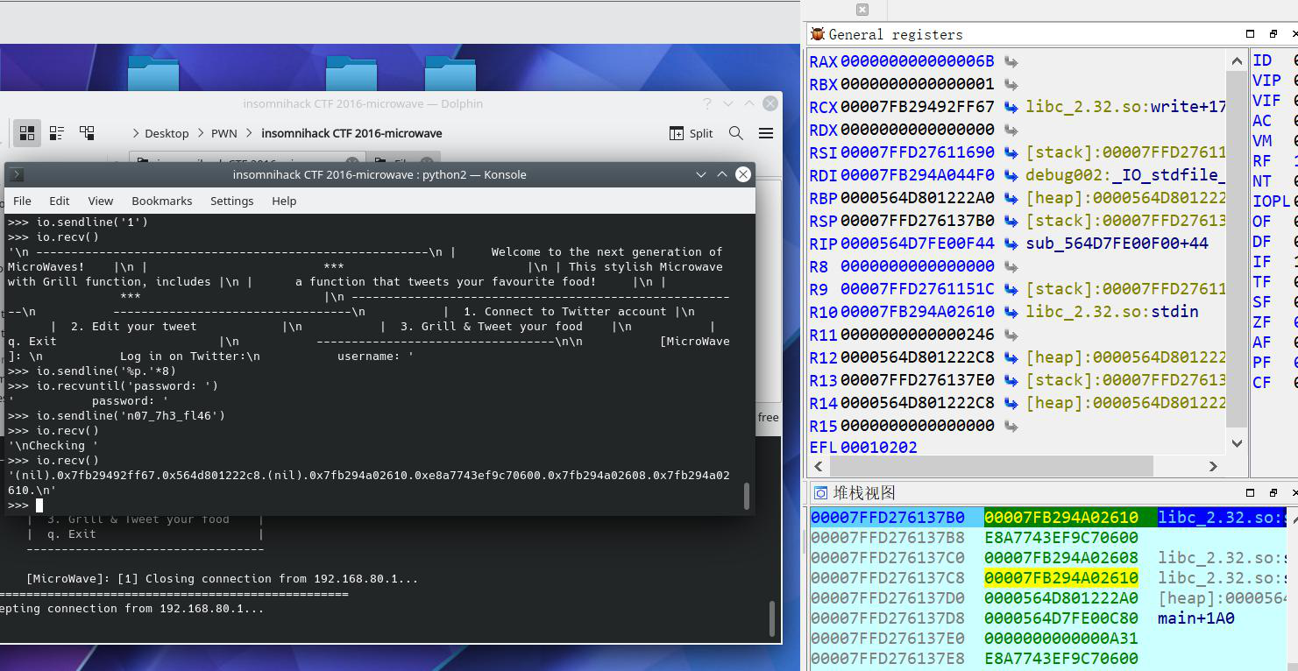
Task: Click the IOPL flag label
Action: pyautogui.click(x=1271, y=201)
